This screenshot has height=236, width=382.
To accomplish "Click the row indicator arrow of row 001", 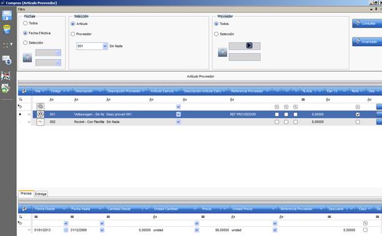I will coord(20,114).
